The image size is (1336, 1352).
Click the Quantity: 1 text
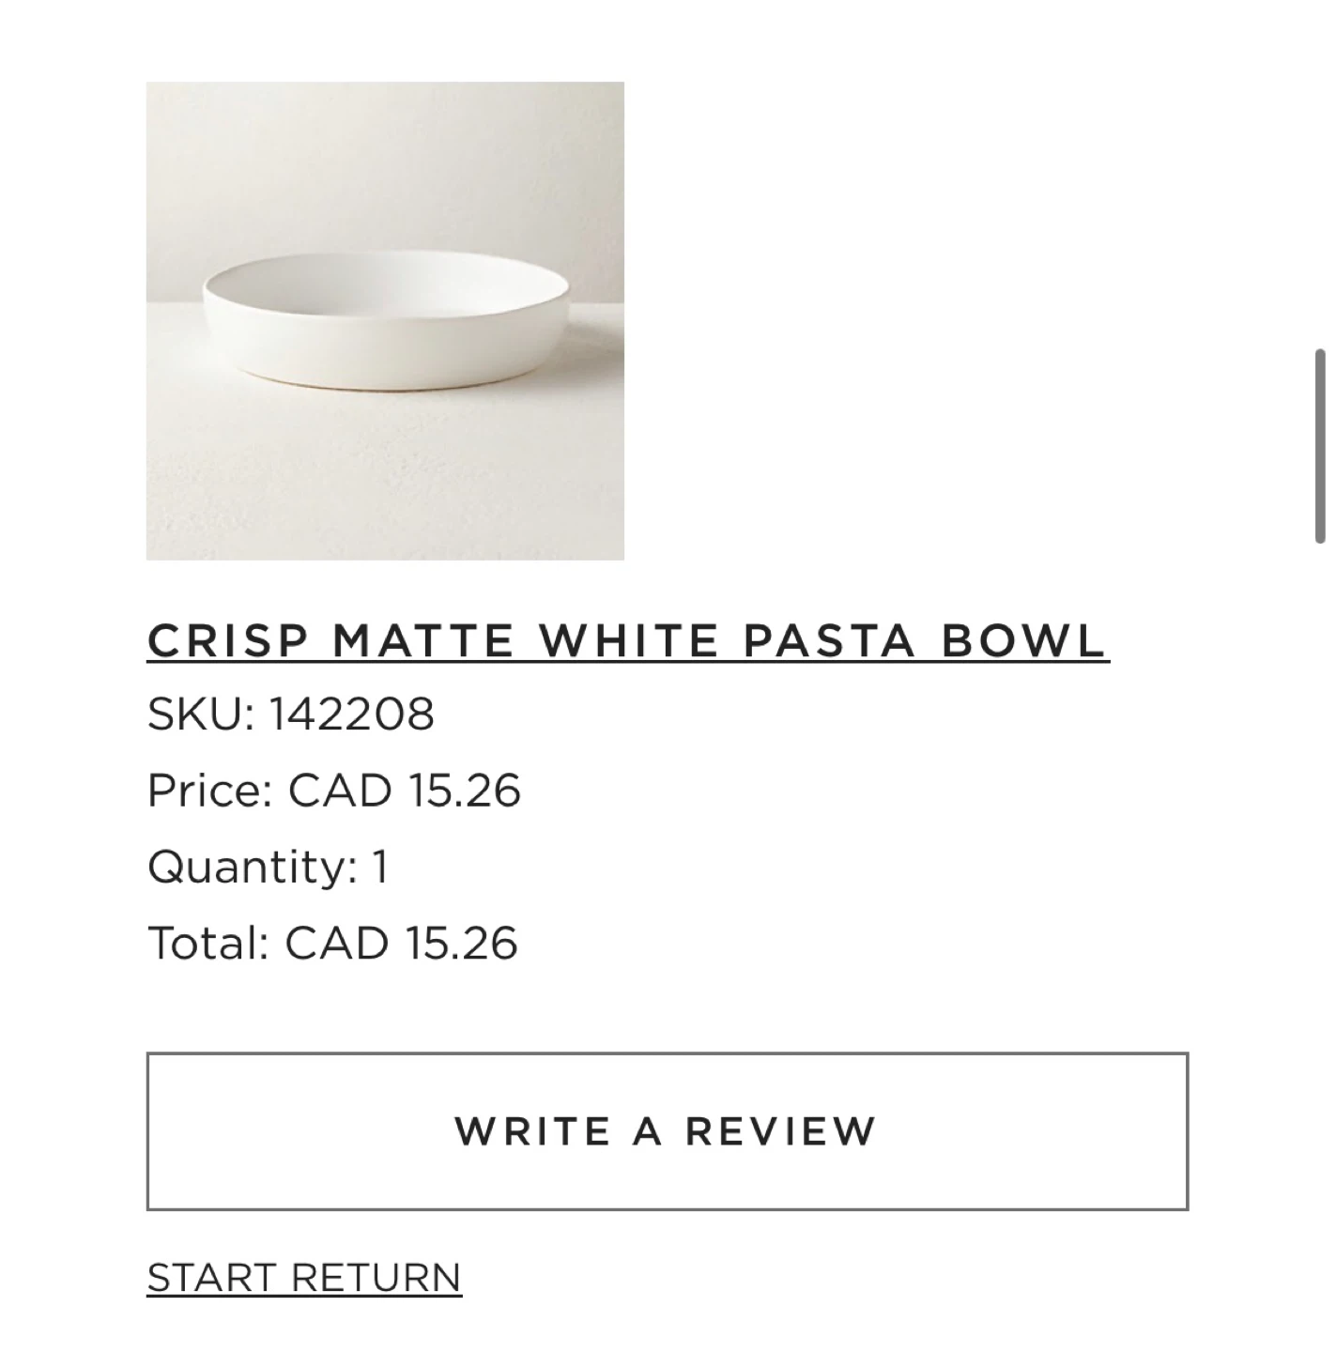[268, 867]
